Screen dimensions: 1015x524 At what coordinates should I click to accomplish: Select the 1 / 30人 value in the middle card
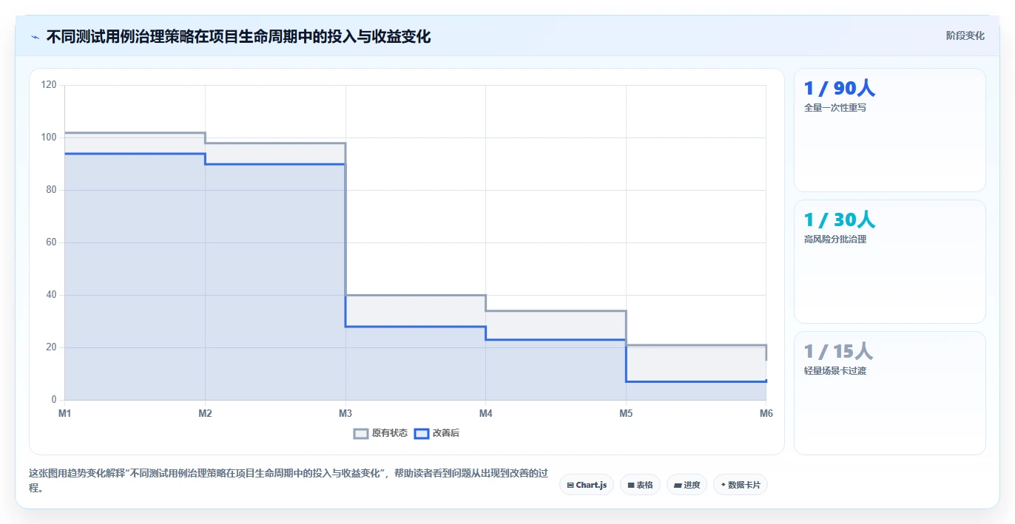pos(839,220)
